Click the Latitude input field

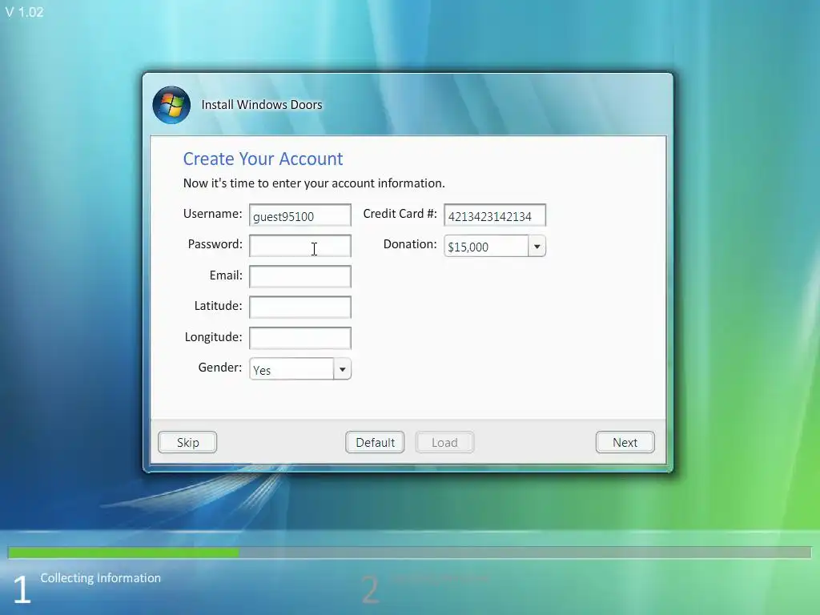coord(300,307)
